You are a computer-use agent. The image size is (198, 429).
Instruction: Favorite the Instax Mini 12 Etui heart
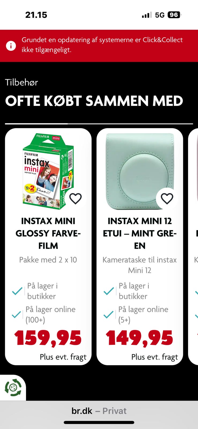tap(167, 198)
